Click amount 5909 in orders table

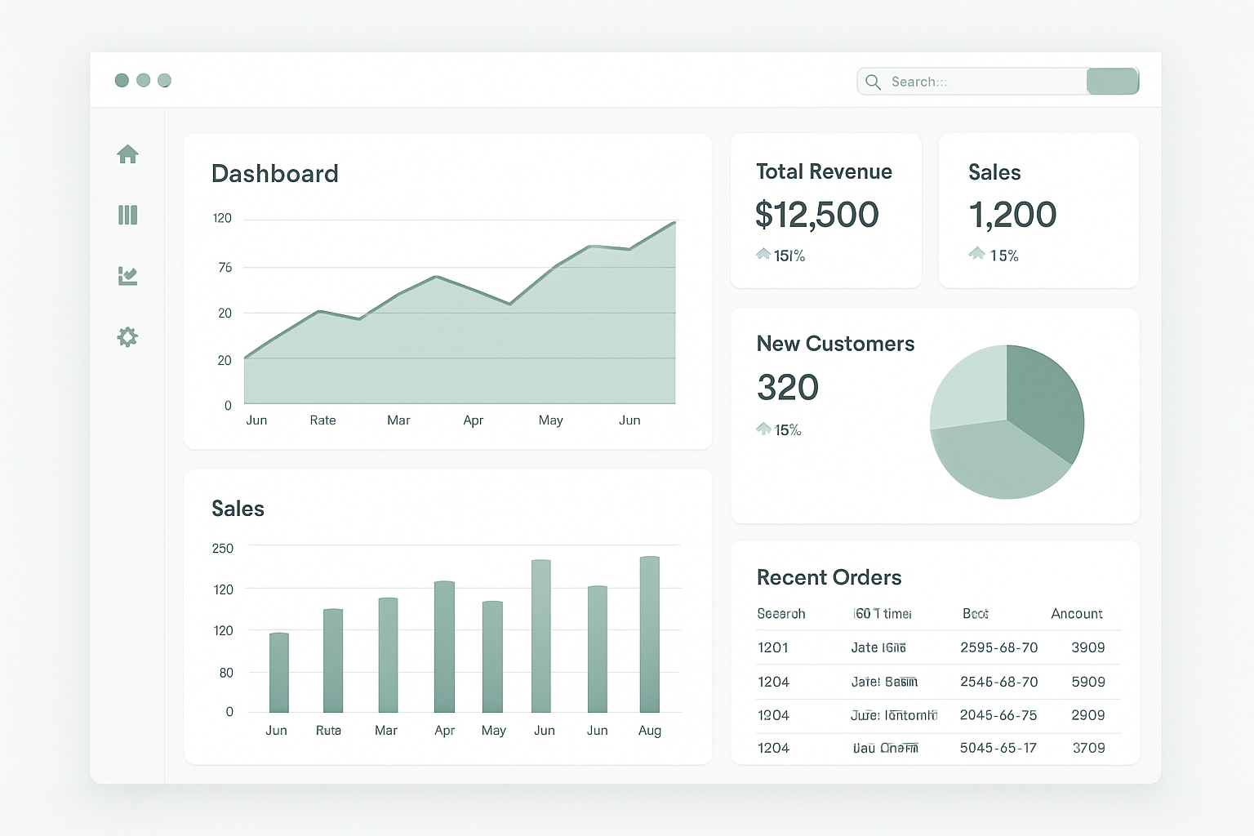click(1088, 682)
